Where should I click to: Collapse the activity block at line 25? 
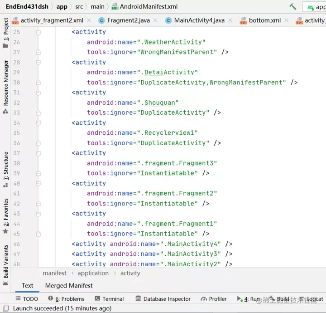click(x=38, y=32)
